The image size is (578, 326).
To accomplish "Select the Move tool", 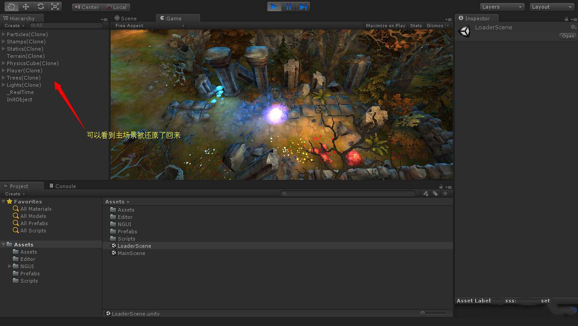I will tap(26, 6).
